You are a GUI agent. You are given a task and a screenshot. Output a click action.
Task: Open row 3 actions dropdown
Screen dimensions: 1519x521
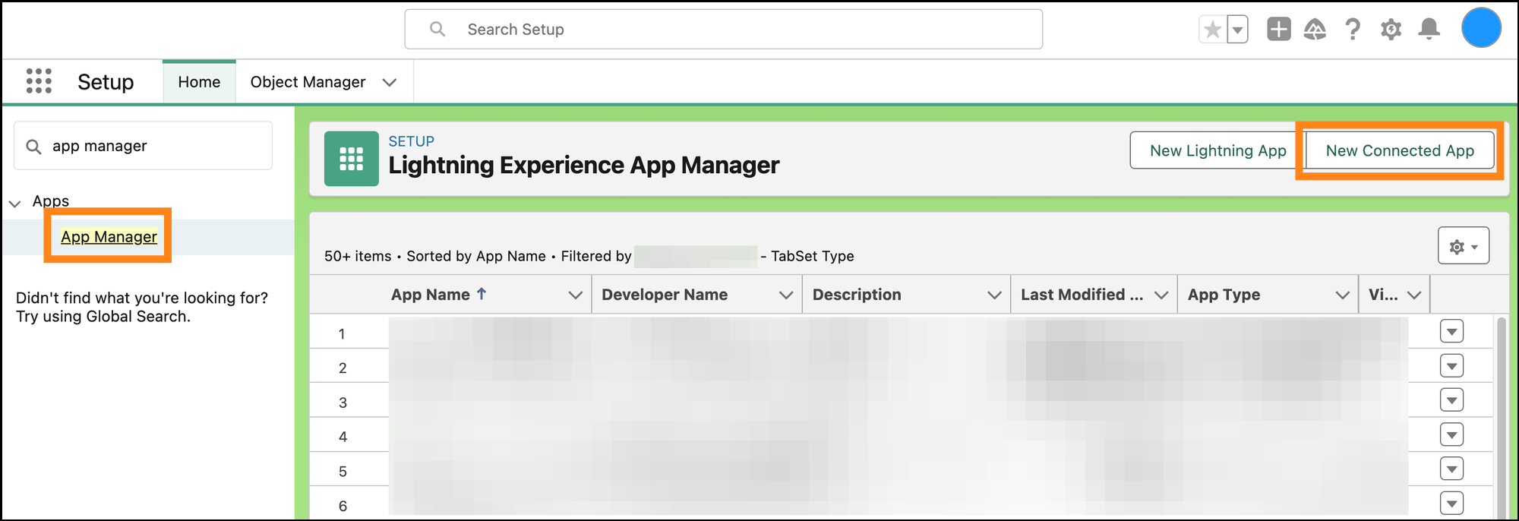tap(1451, 400)
